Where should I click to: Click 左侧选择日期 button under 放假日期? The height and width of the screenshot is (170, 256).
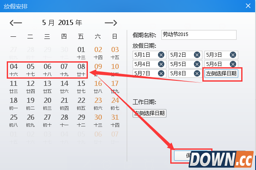pos(221,74)
